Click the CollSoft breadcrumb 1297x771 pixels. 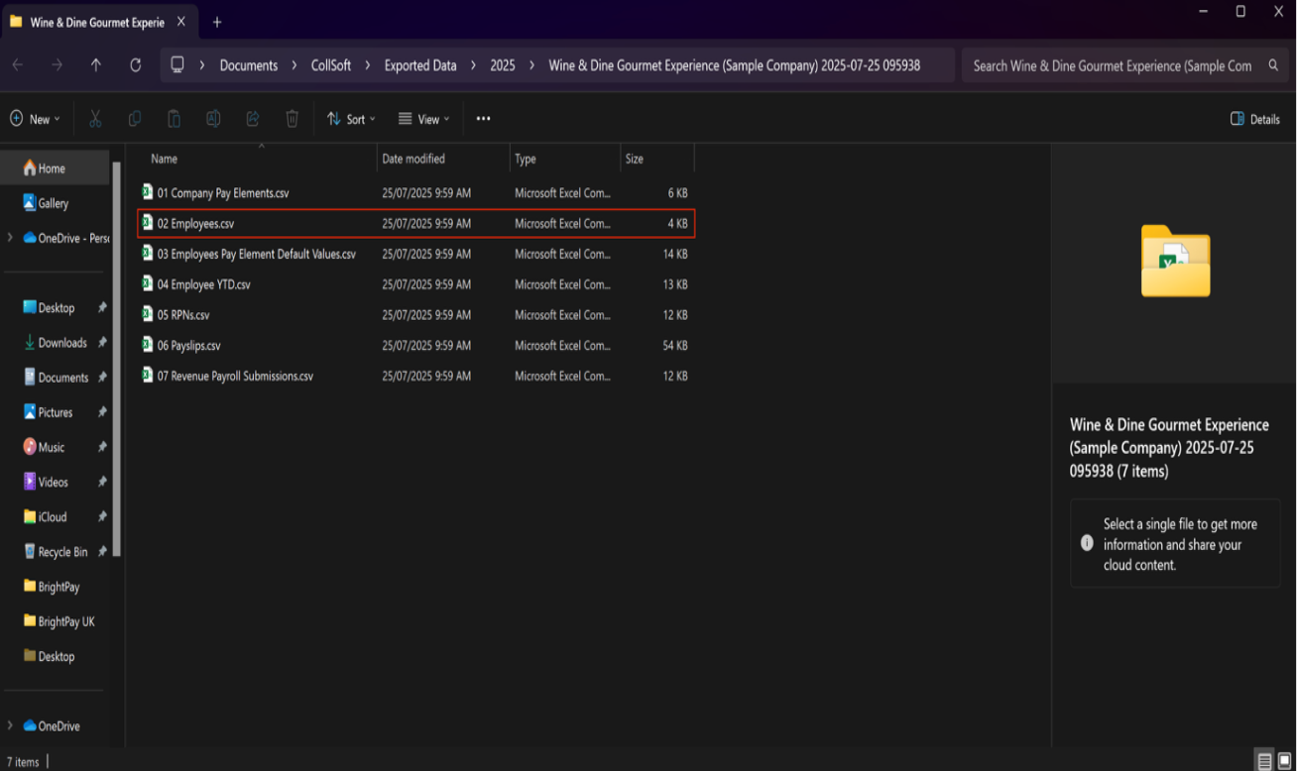331,65
